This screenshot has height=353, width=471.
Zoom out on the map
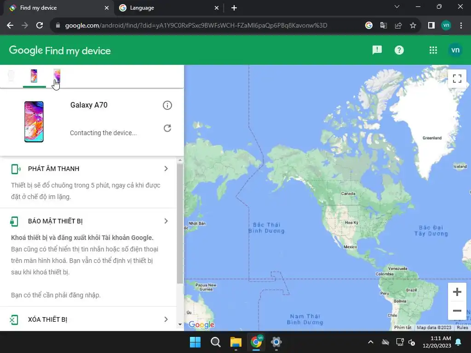click(x=457, y=311)
